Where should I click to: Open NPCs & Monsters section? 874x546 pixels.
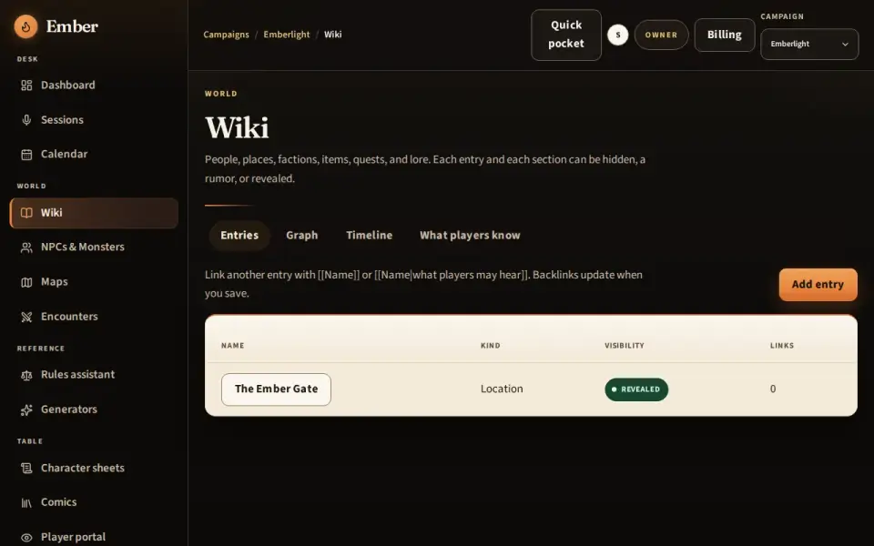point(94,248)
